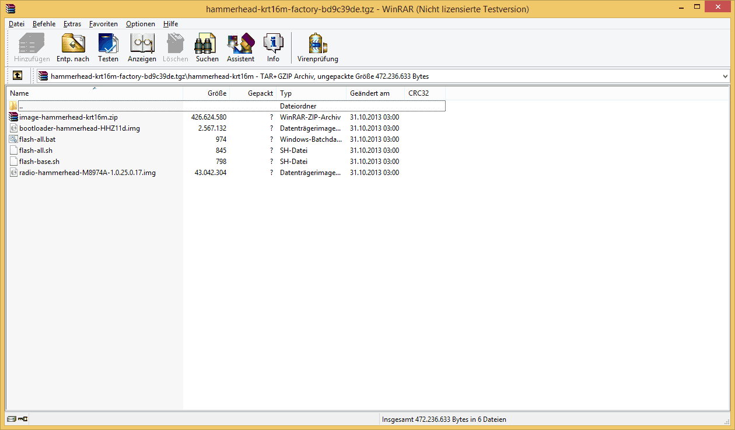Click the archive icon in address bar
The image size is (735, 430).
pyautogui.click(x=43, y=76)
